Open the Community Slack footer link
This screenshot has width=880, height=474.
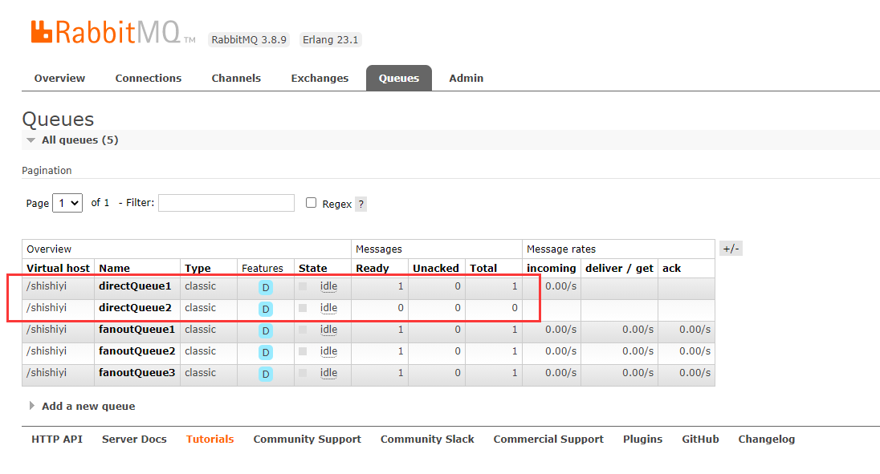coord(427,440)
